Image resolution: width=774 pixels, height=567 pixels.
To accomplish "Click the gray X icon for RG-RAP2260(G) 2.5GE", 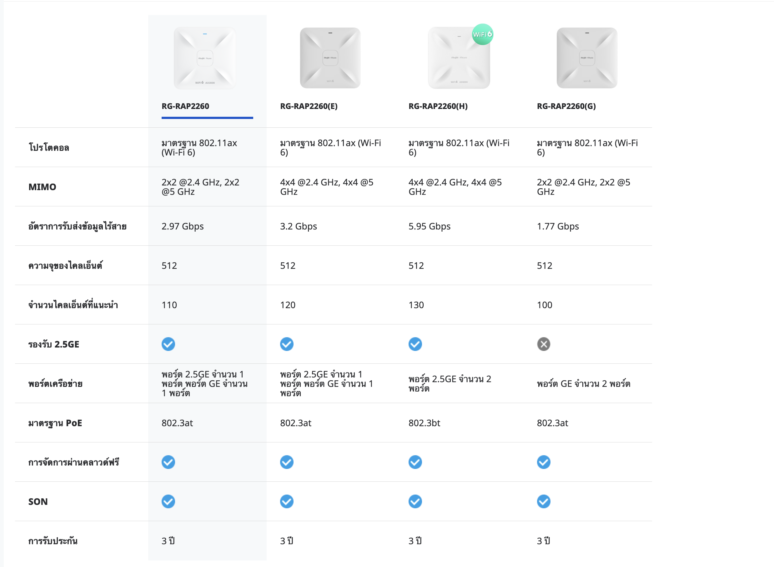I will pyautogui.click(x=544, y=344).
